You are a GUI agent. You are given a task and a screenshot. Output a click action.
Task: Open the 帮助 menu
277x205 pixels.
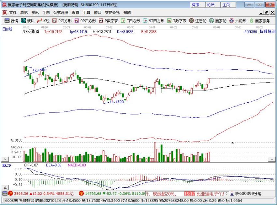[x=127, y=12]
